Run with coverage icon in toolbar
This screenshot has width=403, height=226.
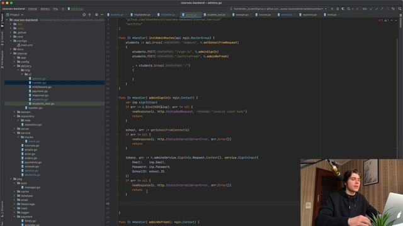[343, 9]
